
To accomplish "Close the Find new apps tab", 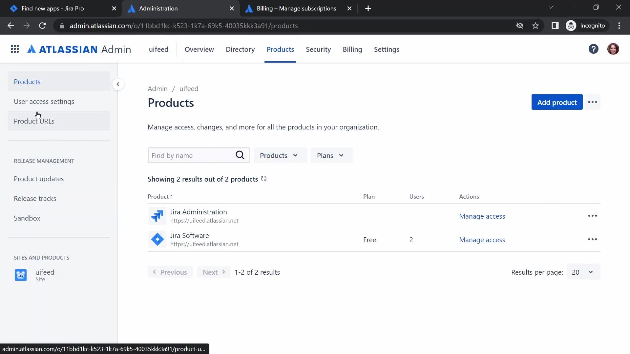I will [x=114, y=9].
